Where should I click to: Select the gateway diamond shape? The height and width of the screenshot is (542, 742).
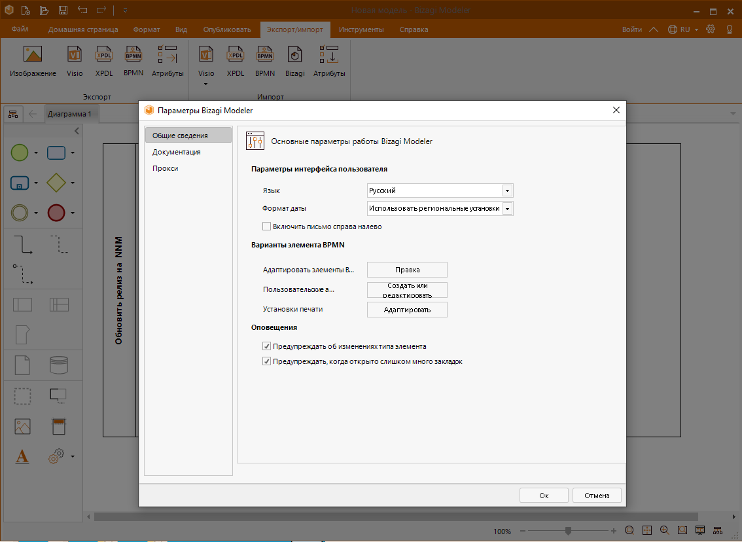coord(56,183)
